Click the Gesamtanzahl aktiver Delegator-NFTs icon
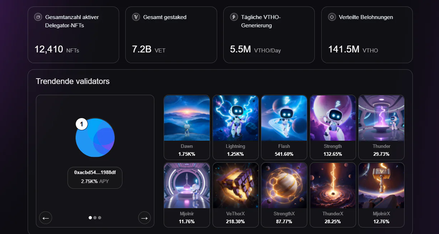 (38, 17)
